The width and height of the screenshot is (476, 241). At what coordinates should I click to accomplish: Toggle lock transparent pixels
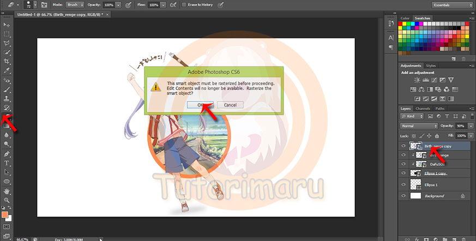tap(414, 136)
